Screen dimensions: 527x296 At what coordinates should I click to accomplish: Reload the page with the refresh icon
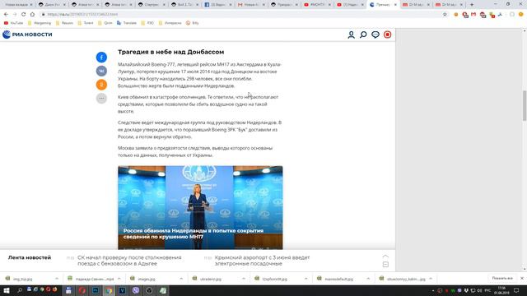tap(24, 15)
